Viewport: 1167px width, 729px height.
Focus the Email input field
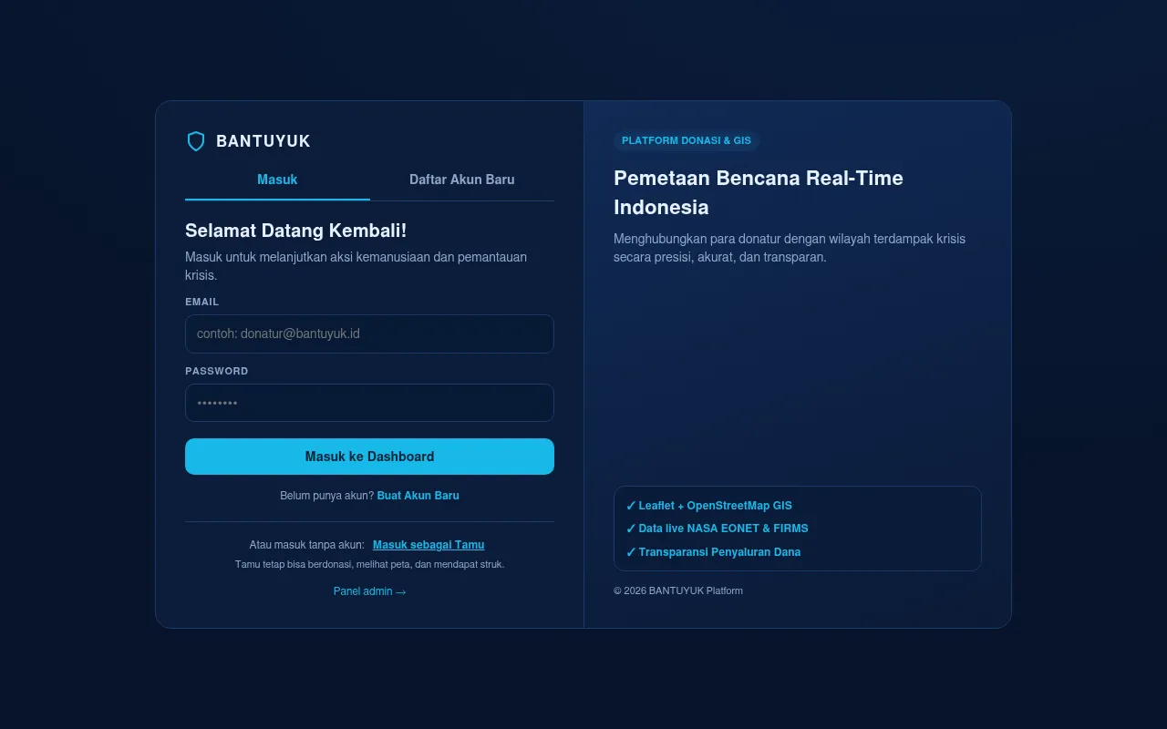click(x=369, y=334)
